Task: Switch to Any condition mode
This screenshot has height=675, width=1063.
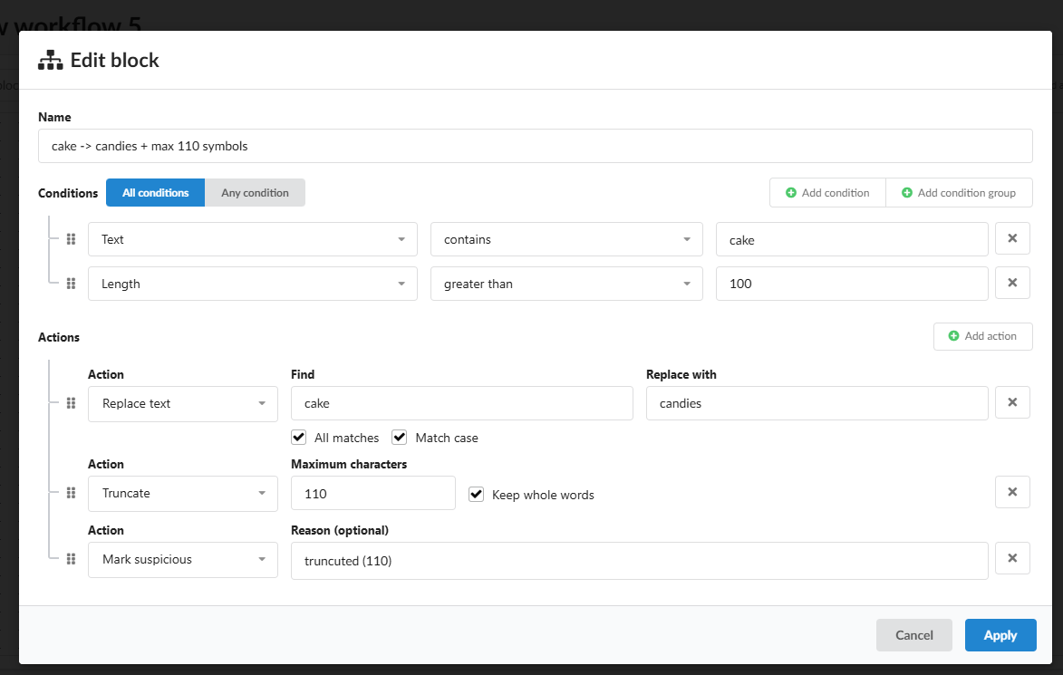Action: [x=255, y=192]
